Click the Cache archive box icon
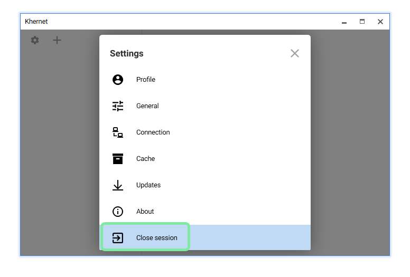Screen dimensions: 410x277 tap(118, 159)
